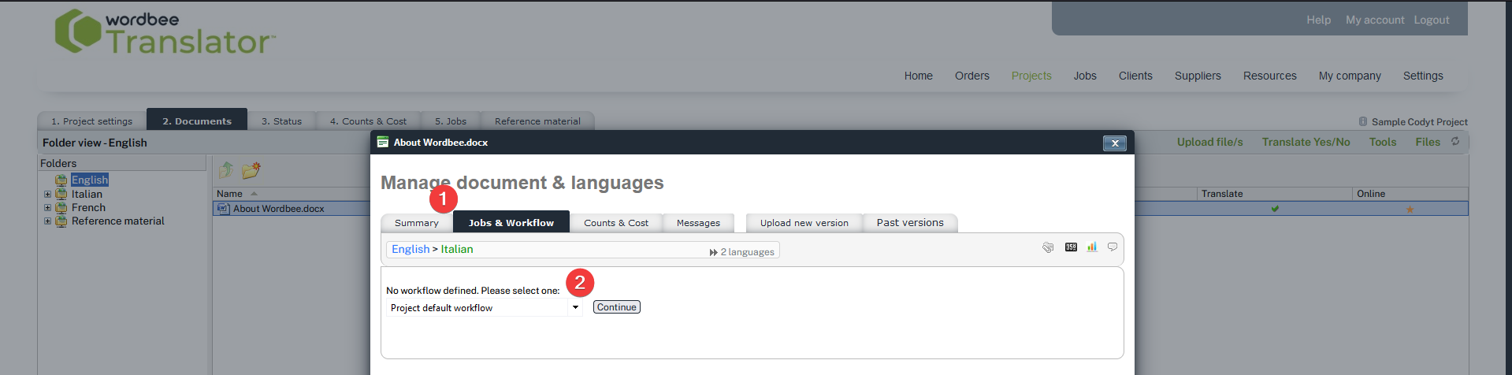Click the paperclip attachments icon in dialog
This screenshot has width=1512, height=375.
point(1047,247)
